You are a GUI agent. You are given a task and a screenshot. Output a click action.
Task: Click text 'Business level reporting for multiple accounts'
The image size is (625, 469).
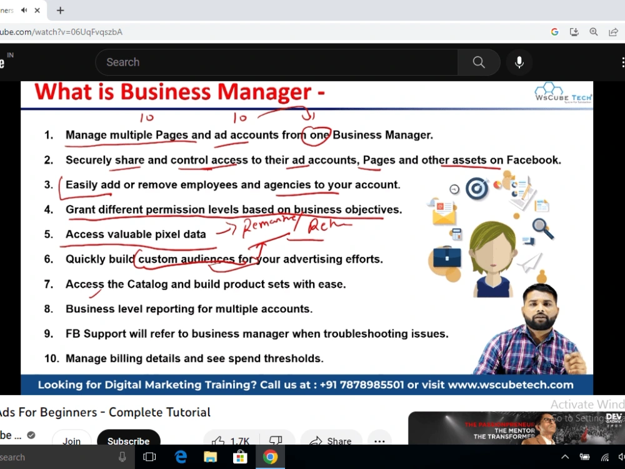[x=189, y=309]
